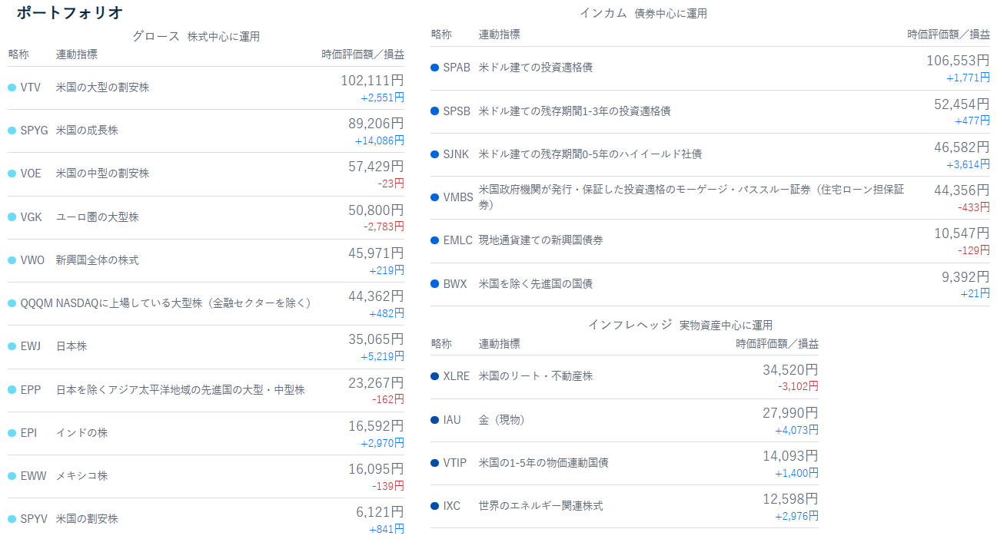Click BWX valuation 9,392円
The height and width of the screenshot is (539, 1007).
click(x=965, y=277)
